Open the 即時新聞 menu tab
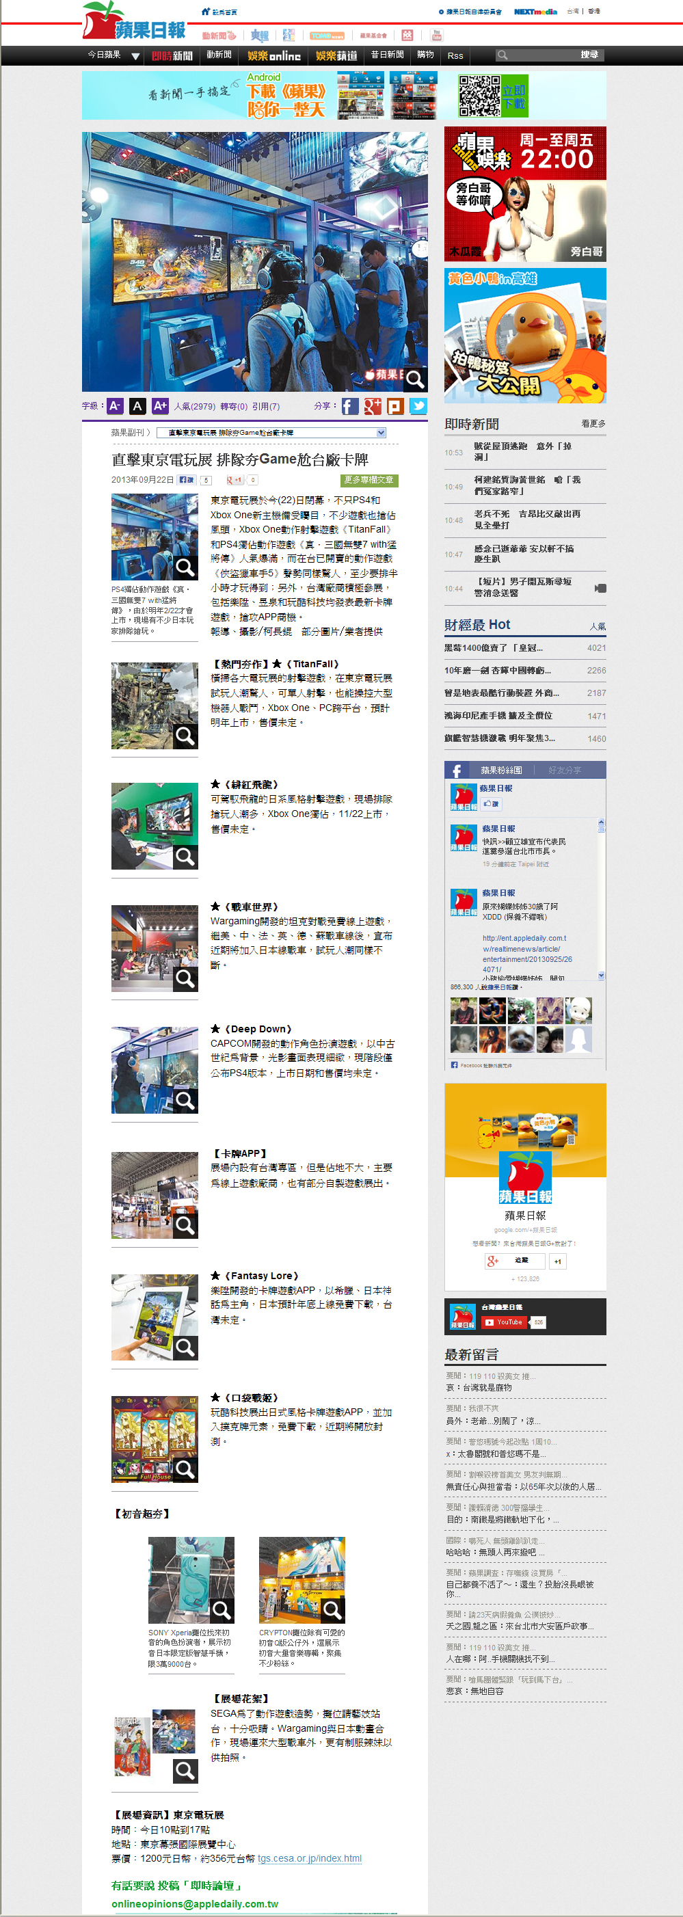Screen dimensions: 683x1917 tap(172, 56)
